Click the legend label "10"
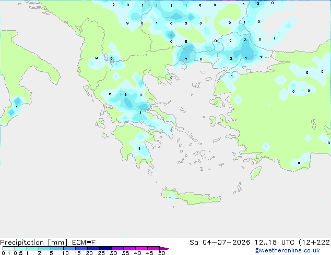 point(65,253)
